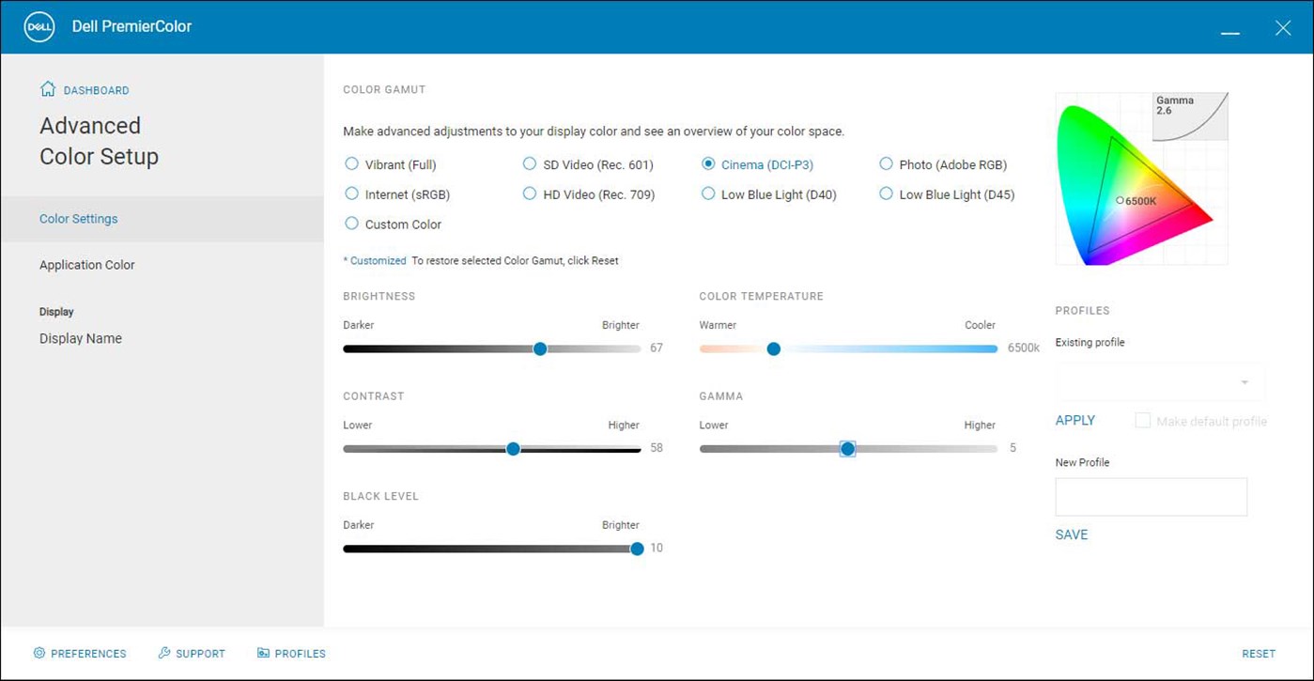Select the Vibrant (Full) color gamut

click(351, 163)
